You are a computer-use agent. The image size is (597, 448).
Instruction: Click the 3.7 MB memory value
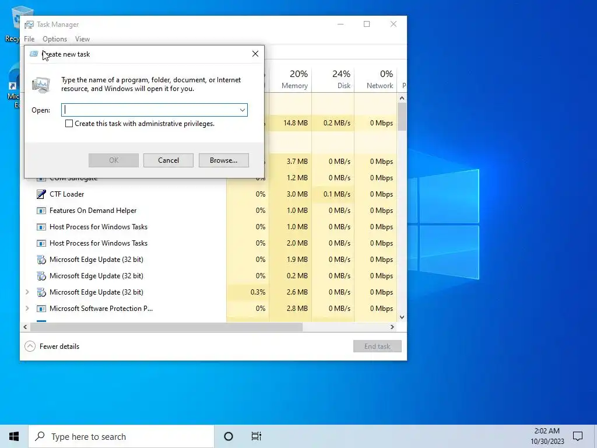pos(297,162)
